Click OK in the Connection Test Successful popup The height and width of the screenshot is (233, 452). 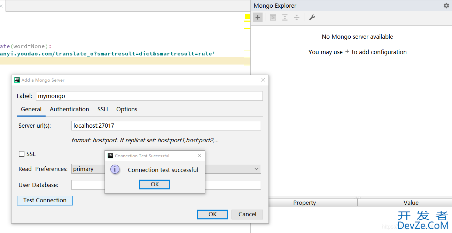pyautogui.click(x=155, y=184)
